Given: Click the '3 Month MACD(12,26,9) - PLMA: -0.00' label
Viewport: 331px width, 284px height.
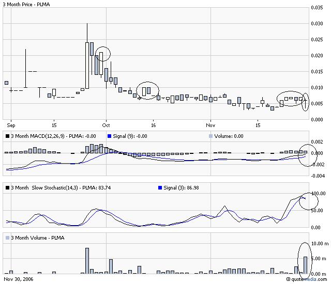Looking at the screenshot, I should pos(53,136).
